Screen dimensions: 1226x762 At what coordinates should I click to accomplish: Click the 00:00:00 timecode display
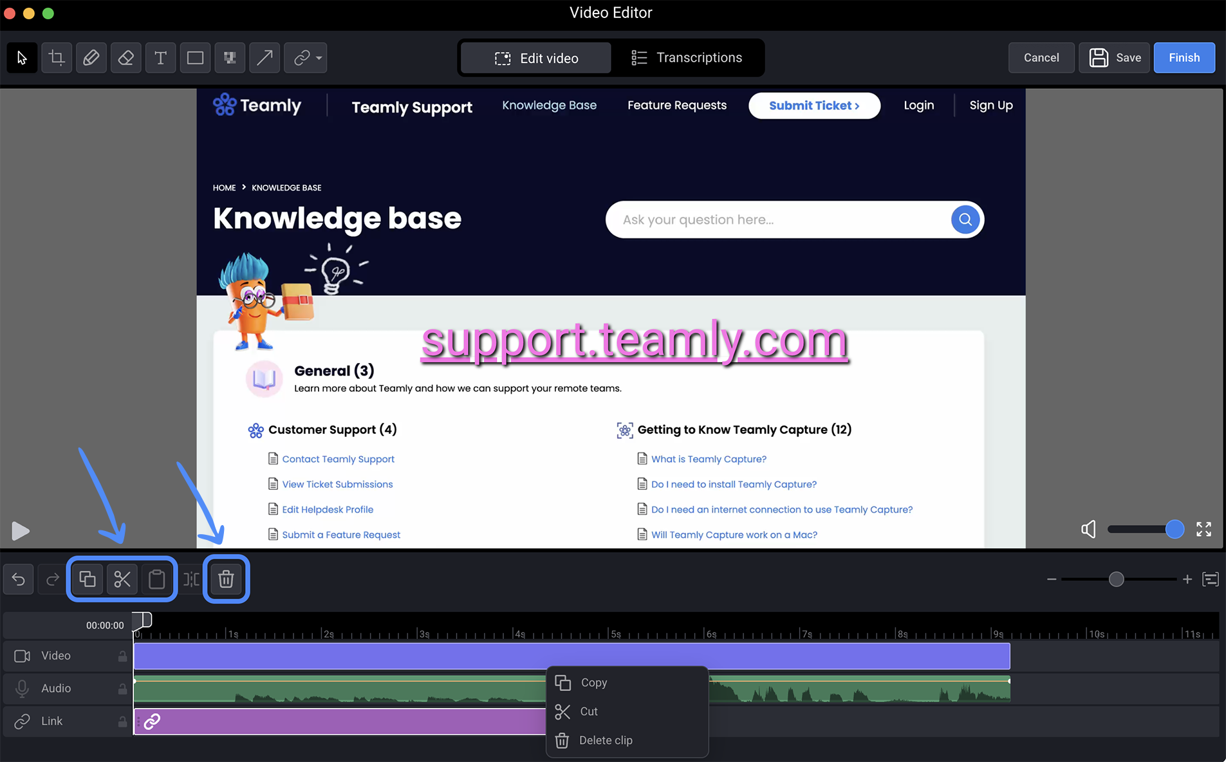(105, 626)
